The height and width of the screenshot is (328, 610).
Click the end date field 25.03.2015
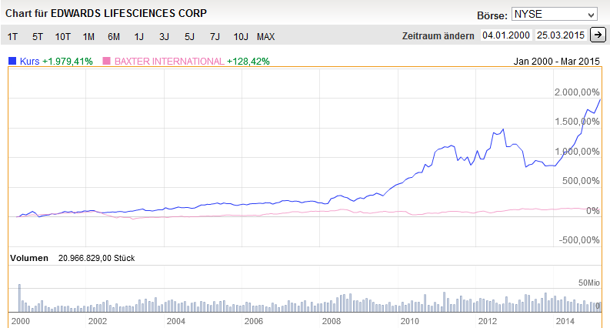[x=561, y=35]
